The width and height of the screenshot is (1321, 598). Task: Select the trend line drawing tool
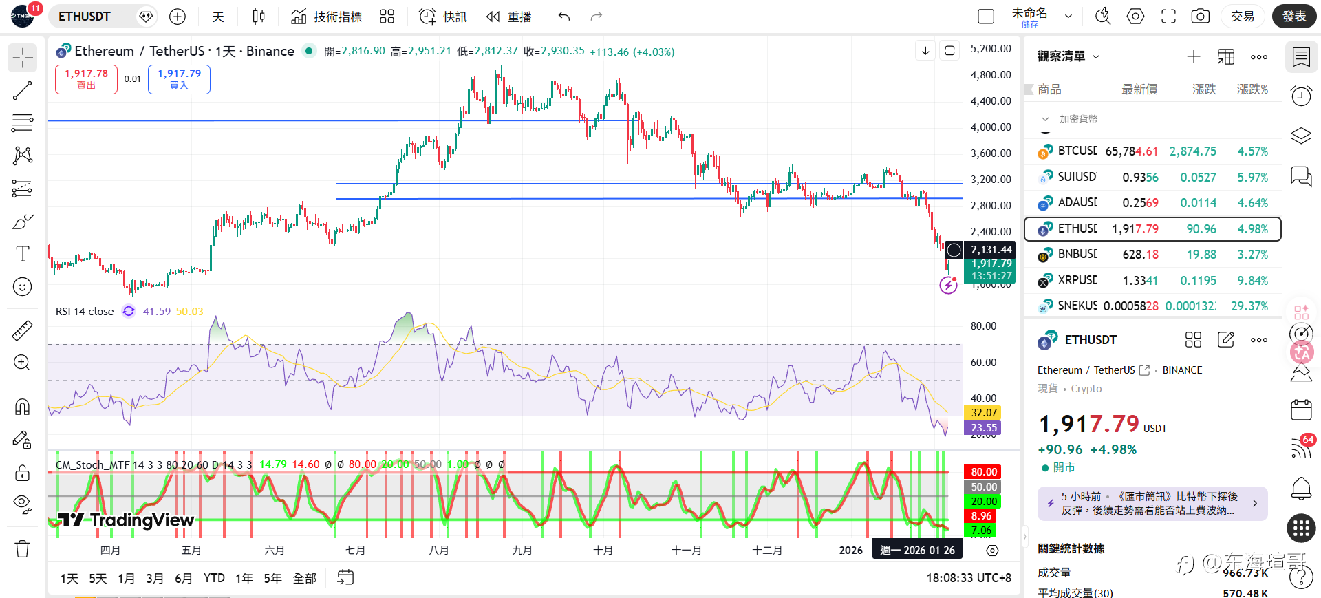[x=22, y=90]
